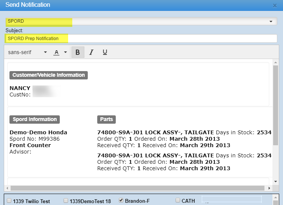Image resolution: width=283 pixels, height=205 pixels.
Task: Click the font color 'A' icon
Action: coord(56,52)
